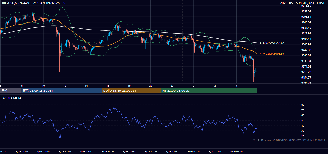Click RSI scale value 40

pyautogui.click(x=303, y=126)
